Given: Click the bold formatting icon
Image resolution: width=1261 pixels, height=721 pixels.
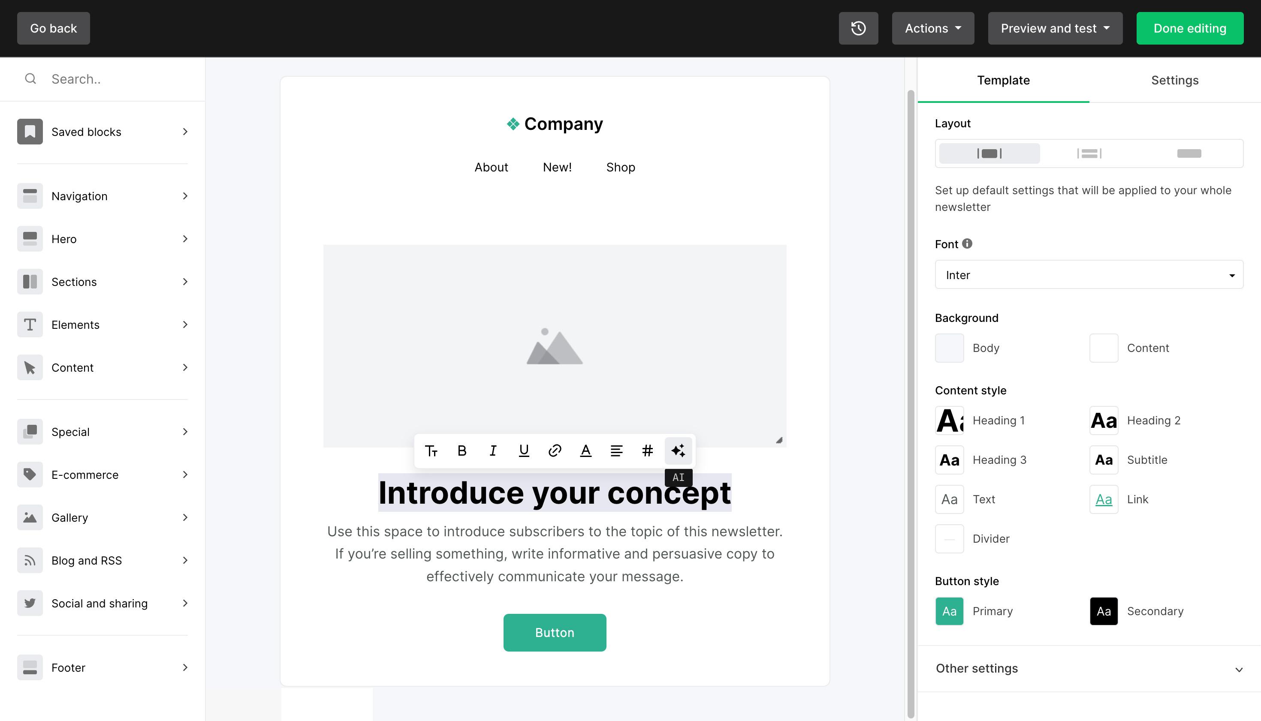Looking at the screenshot, I should 462,450.
